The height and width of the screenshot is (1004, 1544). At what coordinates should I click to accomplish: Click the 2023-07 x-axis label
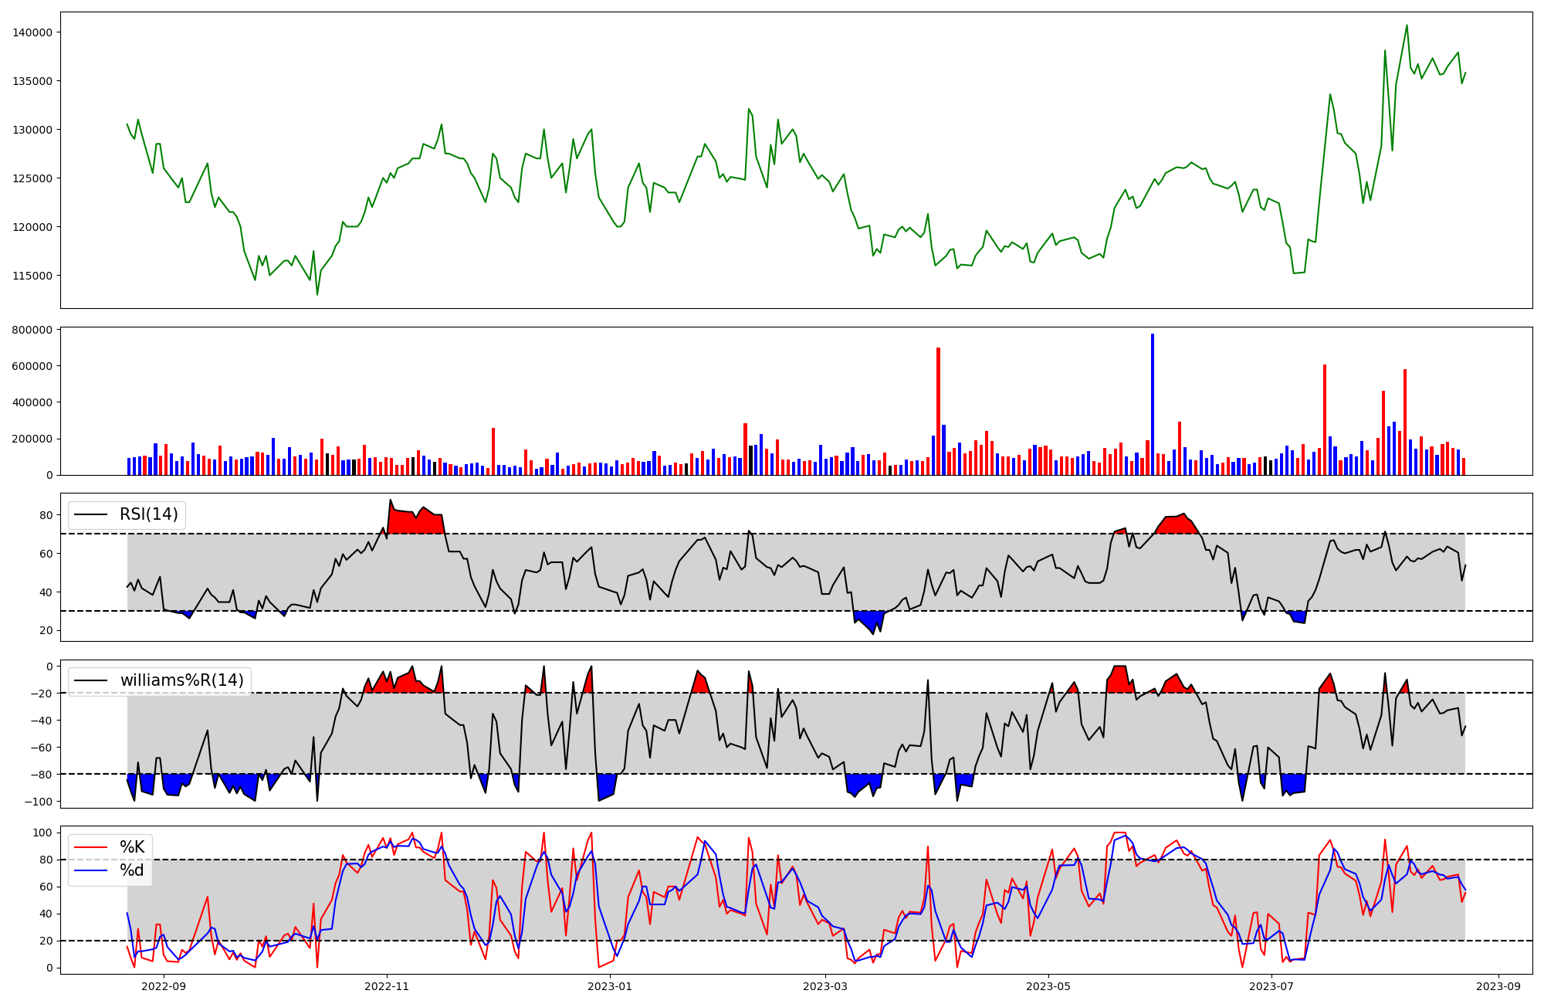[x=1271, y=986]
